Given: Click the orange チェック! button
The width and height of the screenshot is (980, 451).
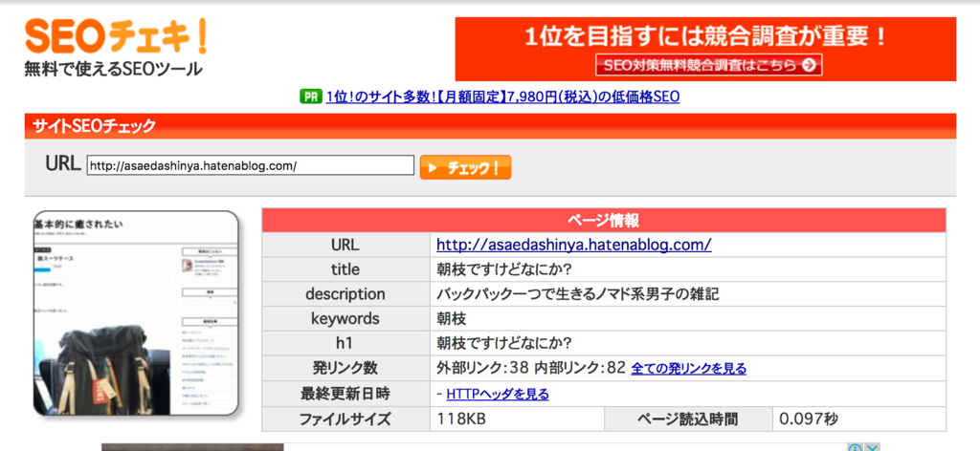Looking at the screenshot, I should tap(466, 167).
